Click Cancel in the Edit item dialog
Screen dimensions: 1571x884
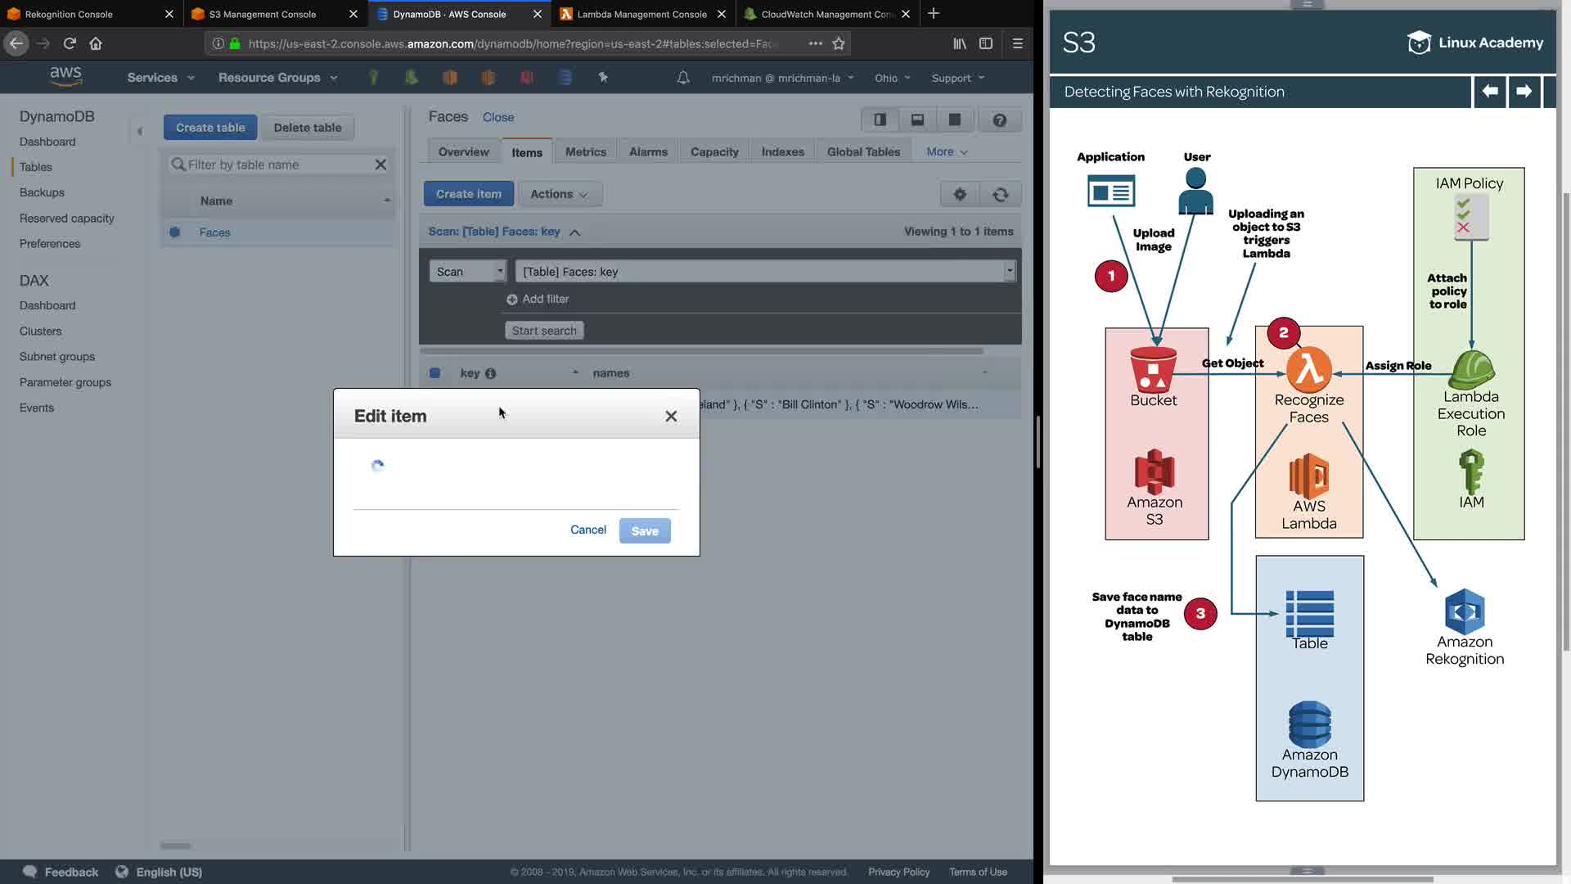pyautogui.click(x=587, y=530)
